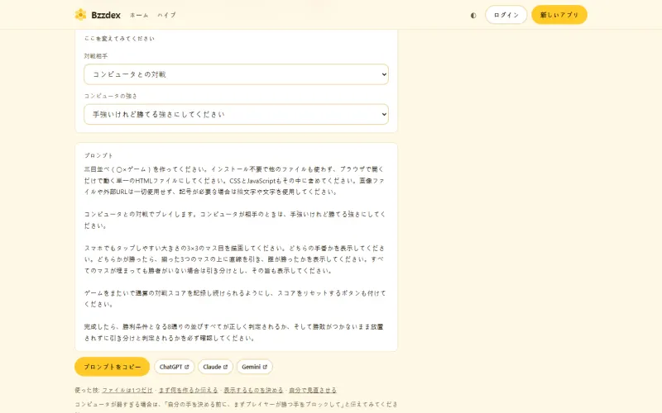
Task: Open the ファイルは1つだけ technique link
Action: (x=127, y=390)
